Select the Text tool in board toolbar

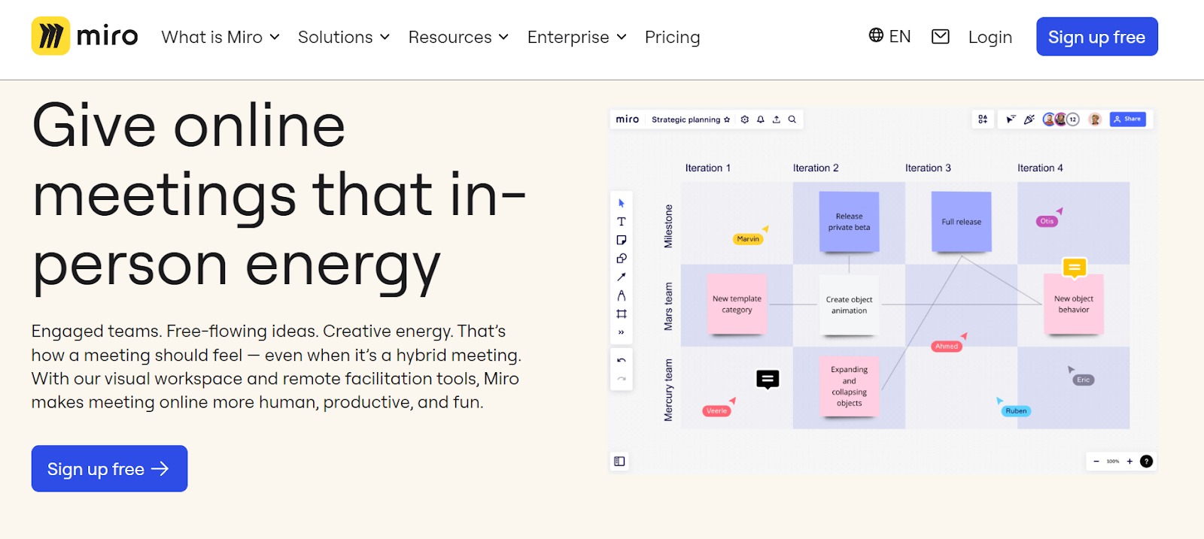click(621, 222)
